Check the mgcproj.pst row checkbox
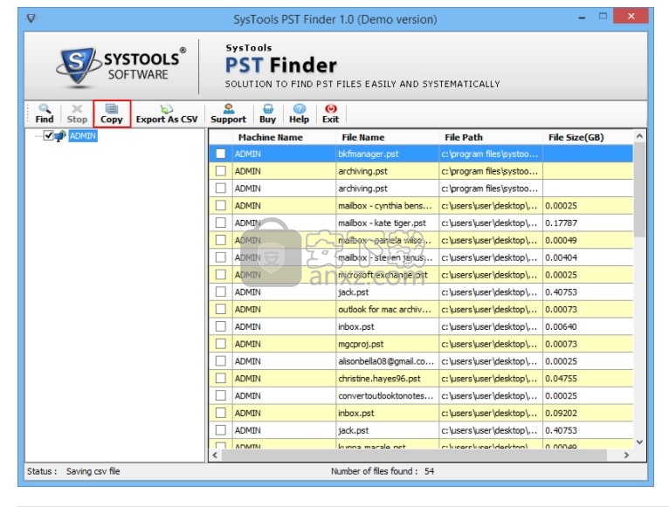Image resolution: width=669 pixels, height=507 pixels. pyautogui.click(x=221, y=344)
